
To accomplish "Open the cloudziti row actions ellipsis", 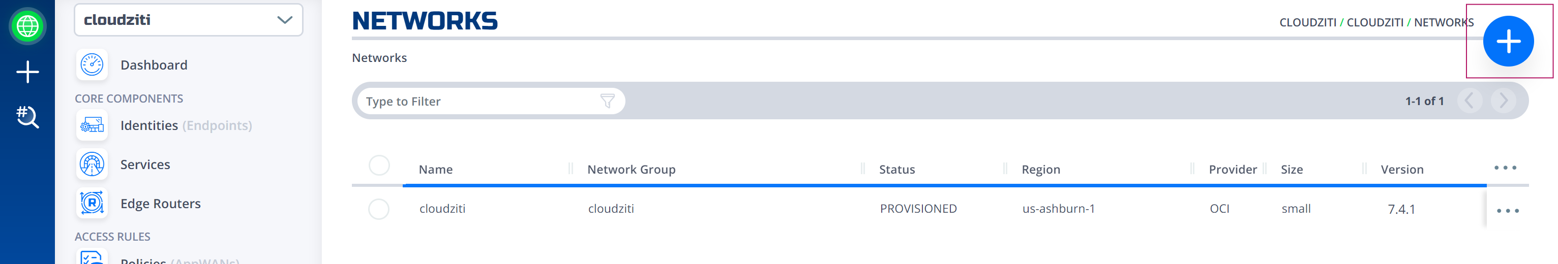I will [1507, 211].
